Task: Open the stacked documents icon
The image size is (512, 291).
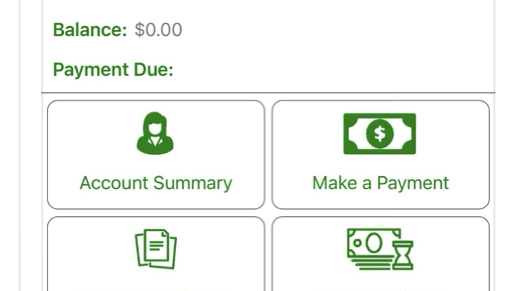Action: [x=156, y=249]
